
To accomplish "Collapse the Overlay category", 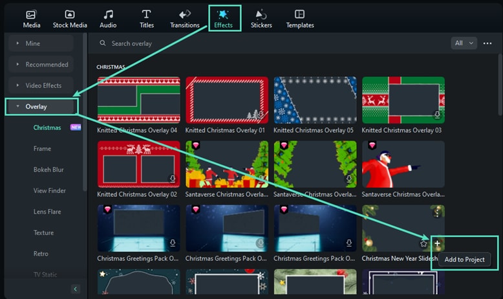I will [41, 107].
